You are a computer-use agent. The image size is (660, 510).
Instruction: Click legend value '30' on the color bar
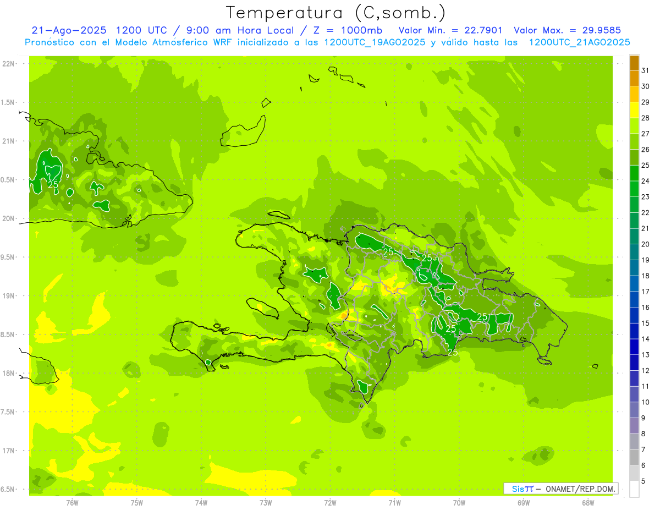click(x=646, y=86)
